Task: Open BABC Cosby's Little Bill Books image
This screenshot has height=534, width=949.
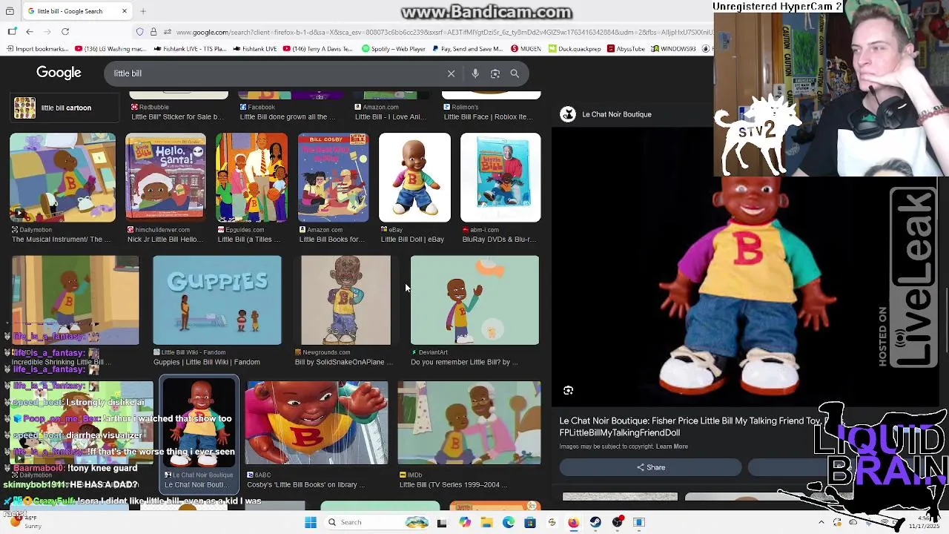Action: (317, 423)
